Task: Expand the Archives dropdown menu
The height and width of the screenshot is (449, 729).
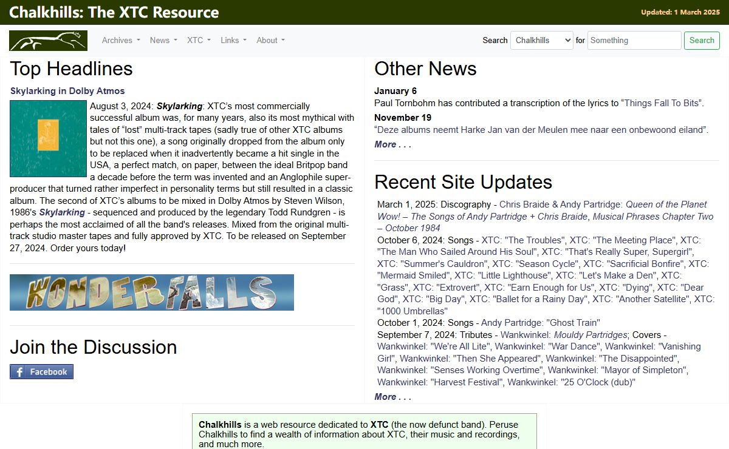Action: tap(121, 40)
